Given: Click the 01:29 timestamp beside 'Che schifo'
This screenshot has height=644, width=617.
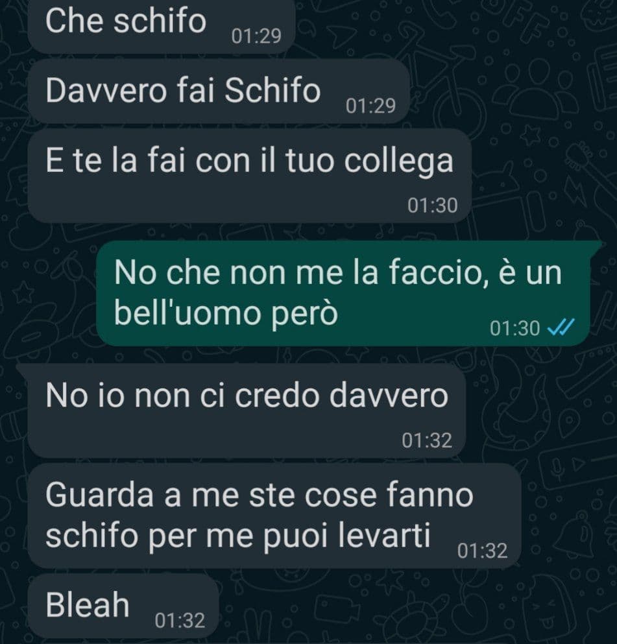Looking at the screenshot, I should [x=256, y=36].
